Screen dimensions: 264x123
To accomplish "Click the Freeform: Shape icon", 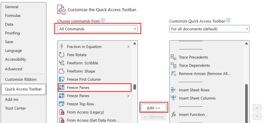I will [62, 71].
